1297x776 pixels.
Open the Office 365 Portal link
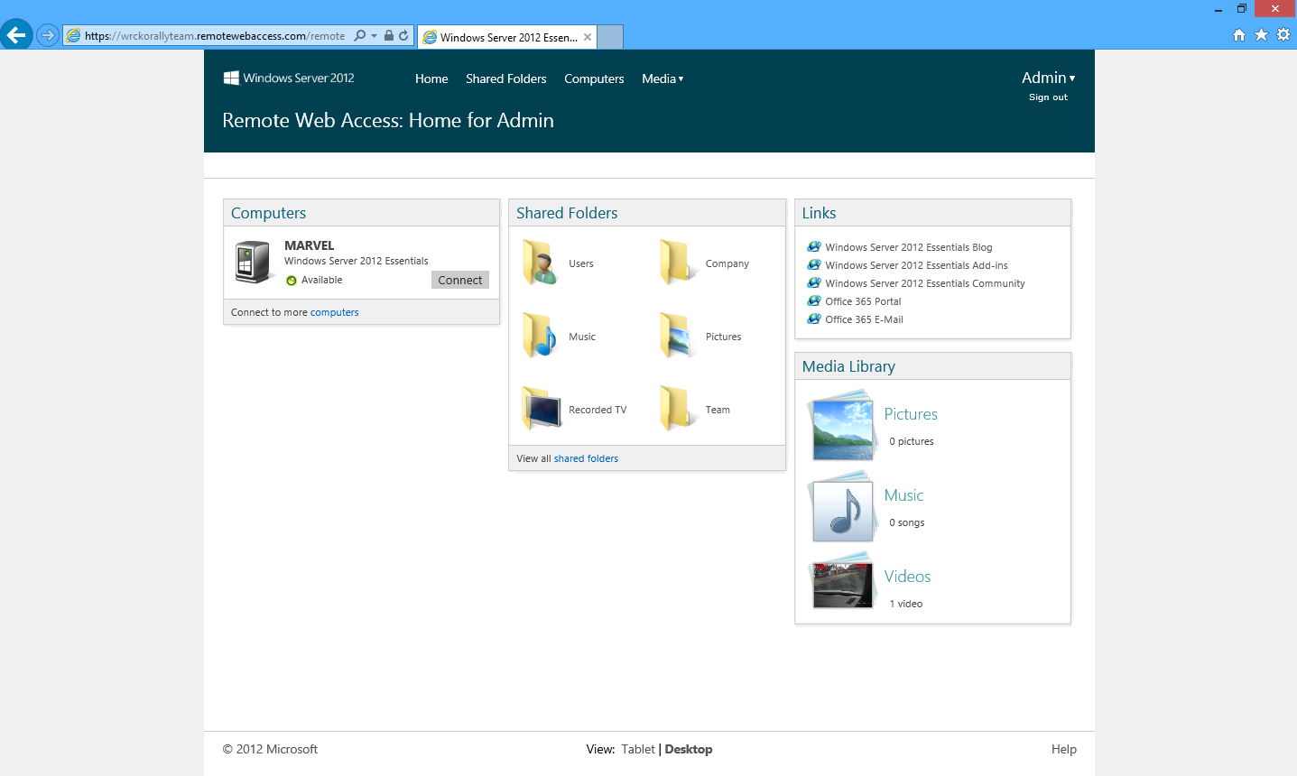point(863,301)
